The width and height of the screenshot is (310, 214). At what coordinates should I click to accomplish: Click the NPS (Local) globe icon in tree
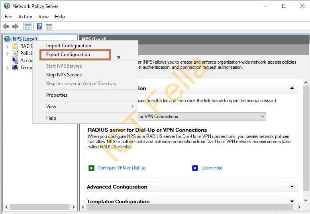click(8, 39)
